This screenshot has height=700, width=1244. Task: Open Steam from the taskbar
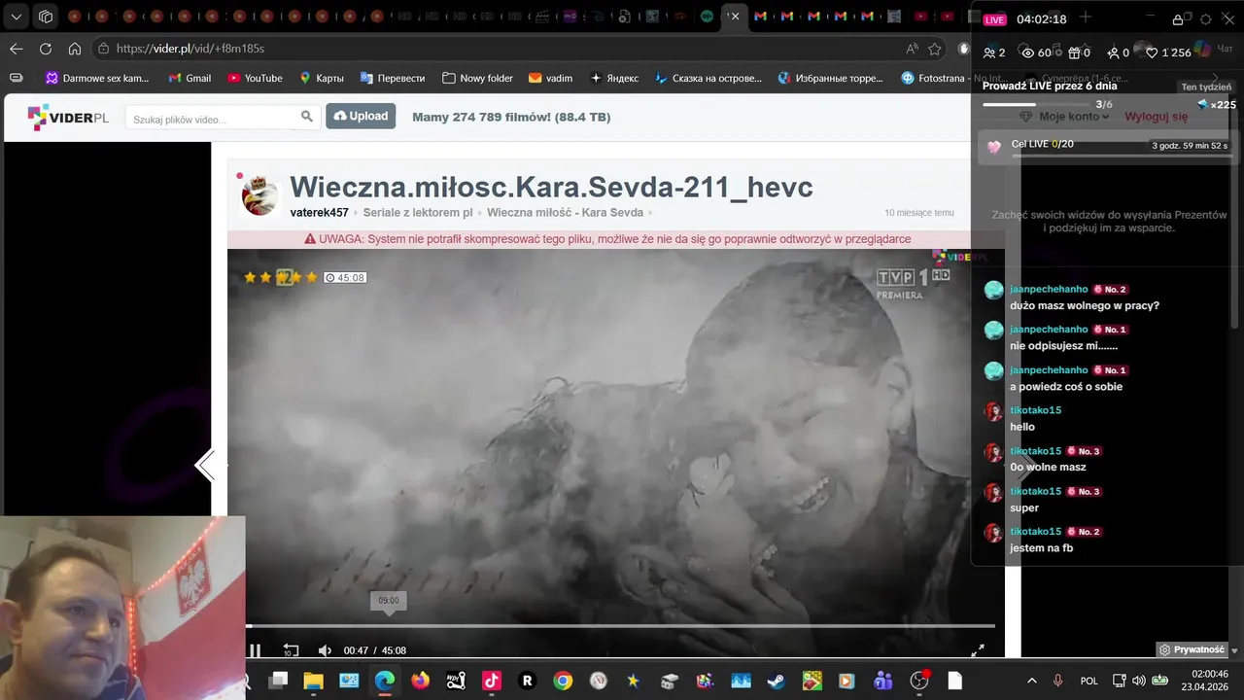pos(776,681)
